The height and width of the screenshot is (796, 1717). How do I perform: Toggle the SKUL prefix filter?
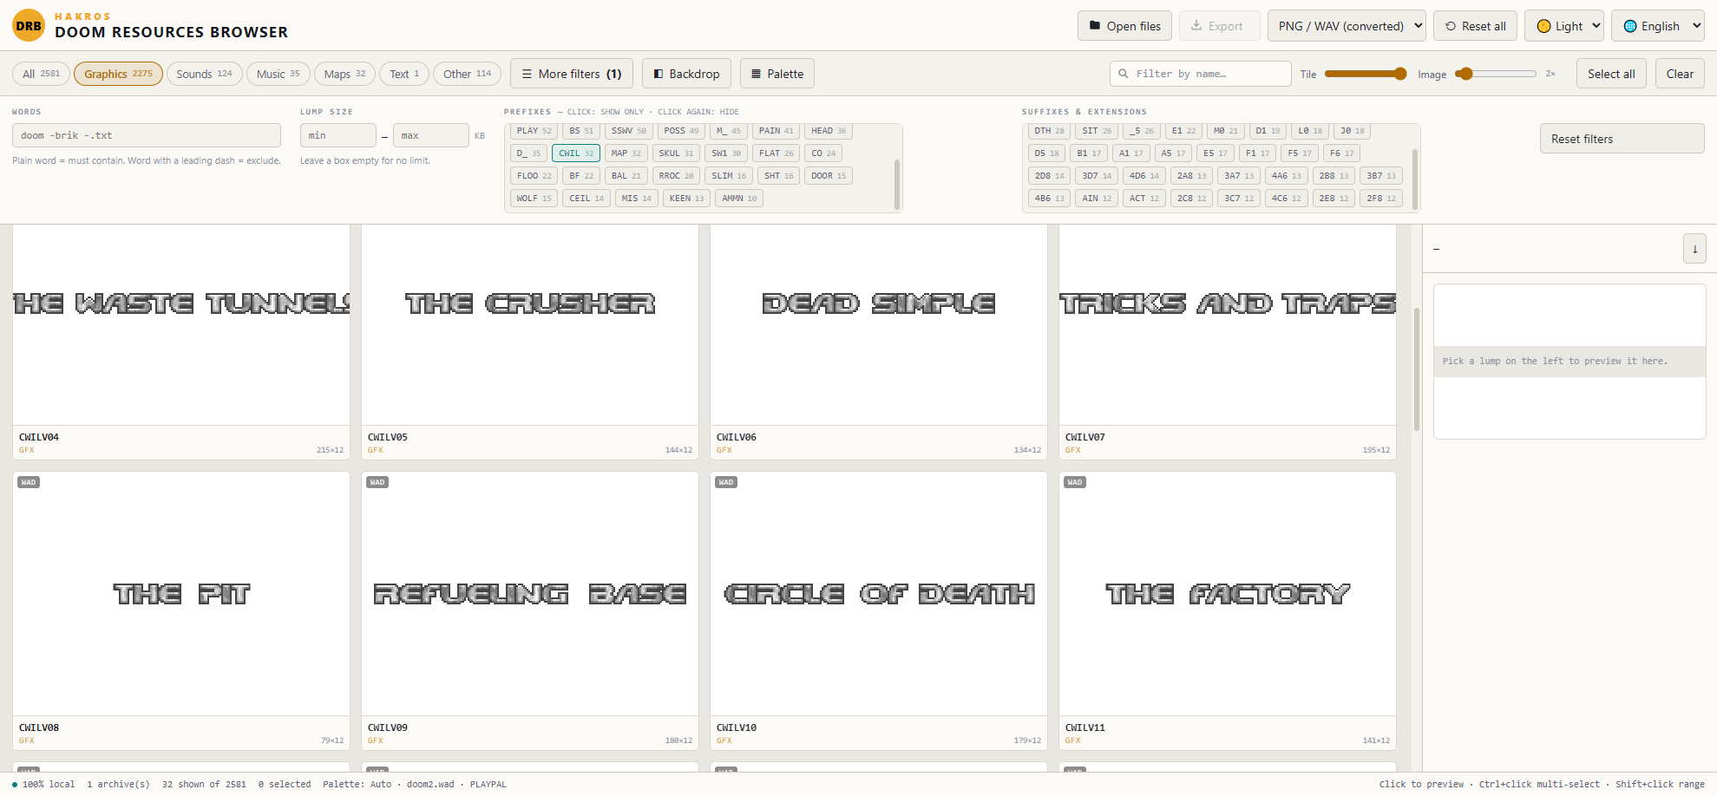(x=676, y=153)
